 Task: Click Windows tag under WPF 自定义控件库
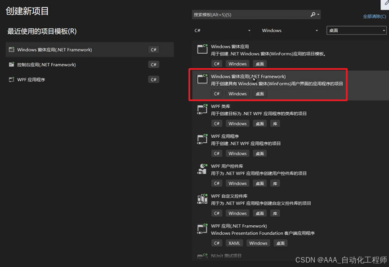(x=237, y=213)
